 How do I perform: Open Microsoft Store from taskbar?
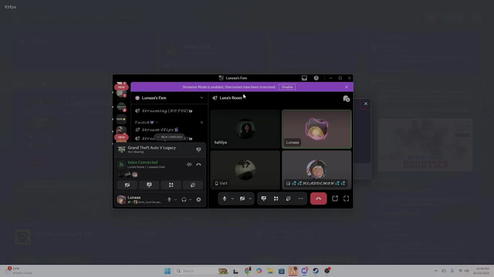point(282,271)
